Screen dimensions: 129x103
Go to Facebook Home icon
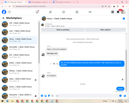37,12
